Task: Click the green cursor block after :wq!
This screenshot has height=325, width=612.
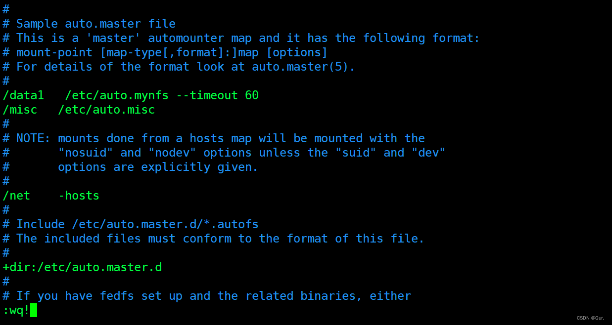Action: pyautogui.click(x=34, y=311)
